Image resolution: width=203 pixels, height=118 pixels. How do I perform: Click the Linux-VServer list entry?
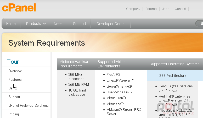click(120, 80)
